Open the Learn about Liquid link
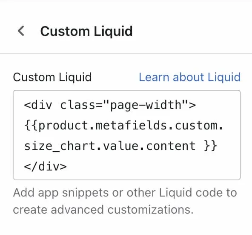This screenshot has height=235, width=252. pyautogui.click(x=190, y=77)
